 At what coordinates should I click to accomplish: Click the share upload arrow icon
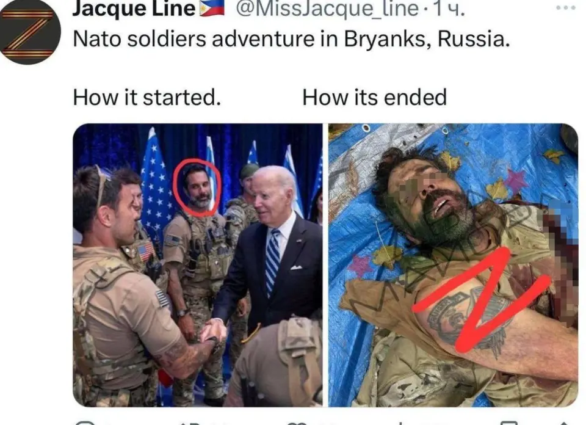coord(564,423)
